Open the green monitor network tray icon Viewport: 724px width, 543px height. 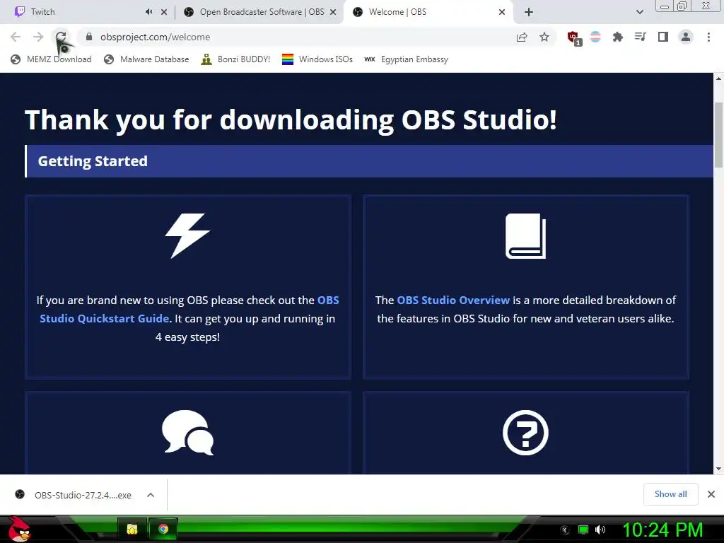click(x=583, y=530)
